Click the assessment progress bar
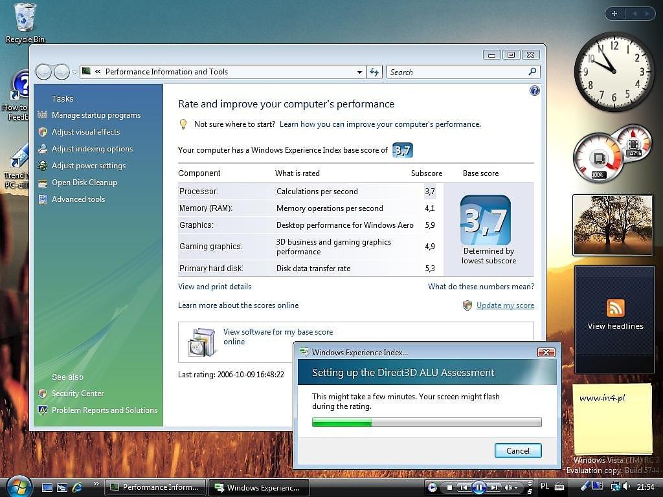This screenshot has width=663, height=497. (427, 423)
